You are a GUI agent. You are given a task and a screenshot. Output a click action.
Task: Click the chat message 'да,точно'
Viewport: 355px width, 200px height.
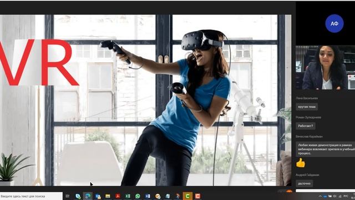click(305, 183)
